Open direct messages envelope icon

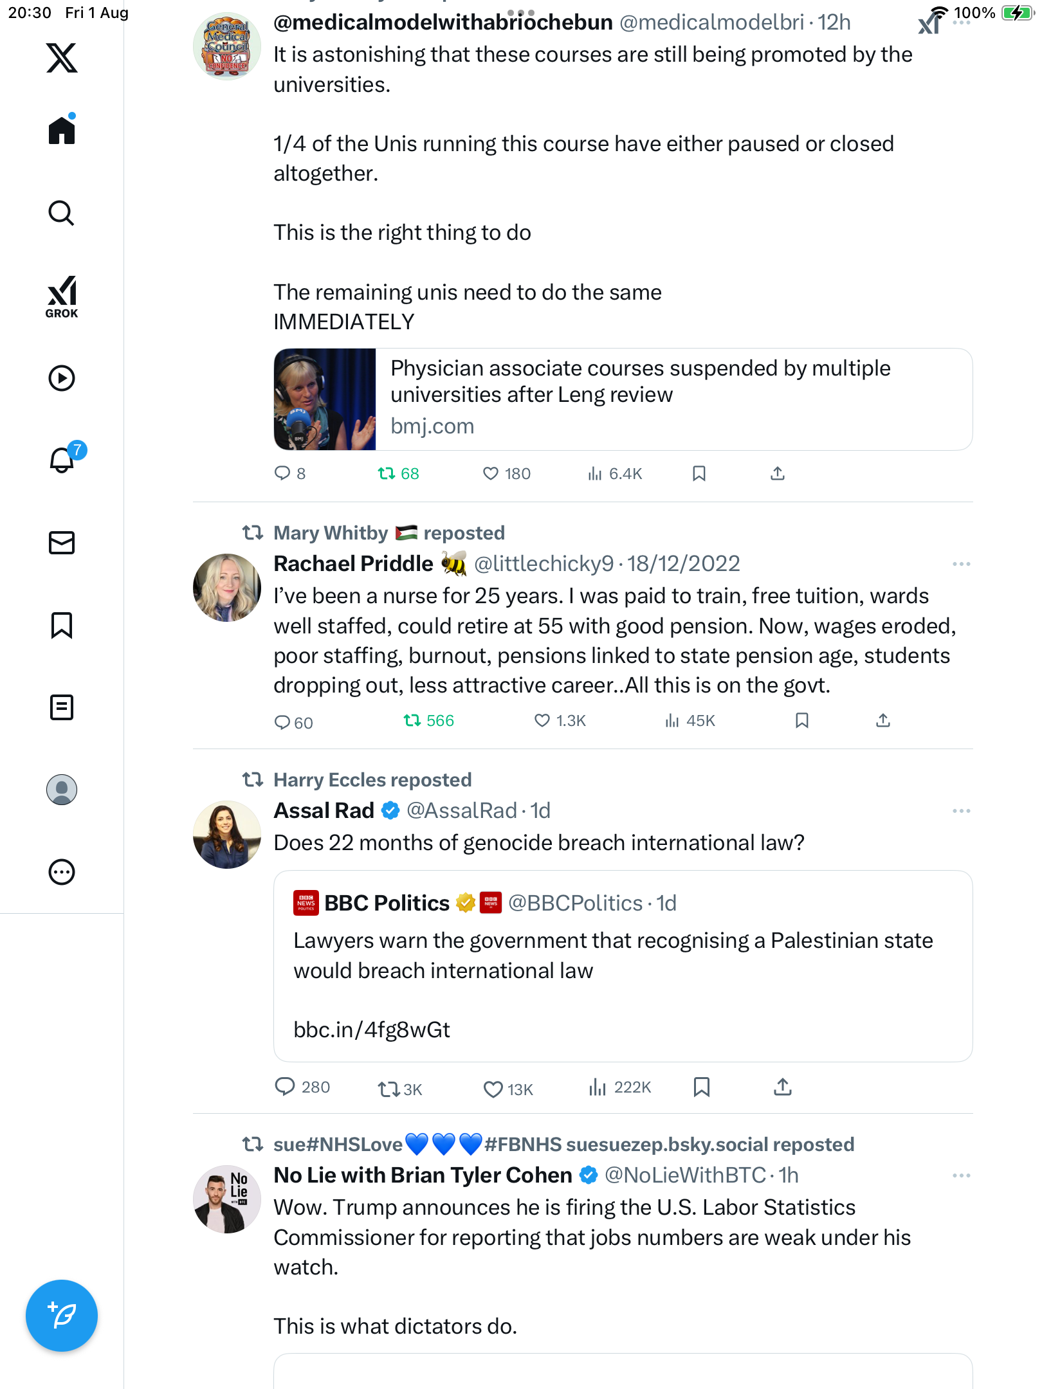coord(62,543)
